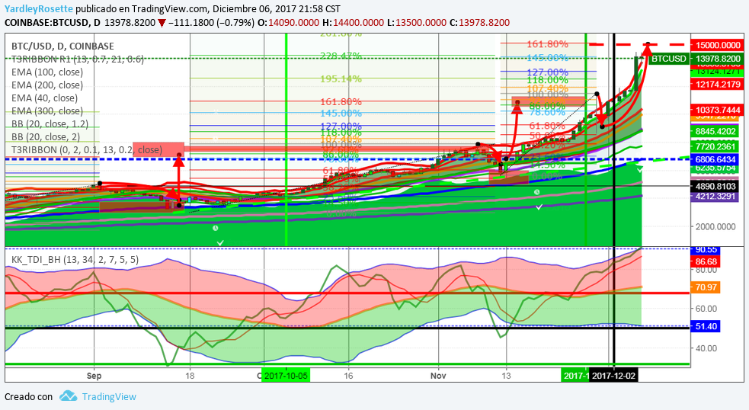Click the 7720.2361 price label
Viewport: 749px width, 410px height.
[x=717, y=147]
